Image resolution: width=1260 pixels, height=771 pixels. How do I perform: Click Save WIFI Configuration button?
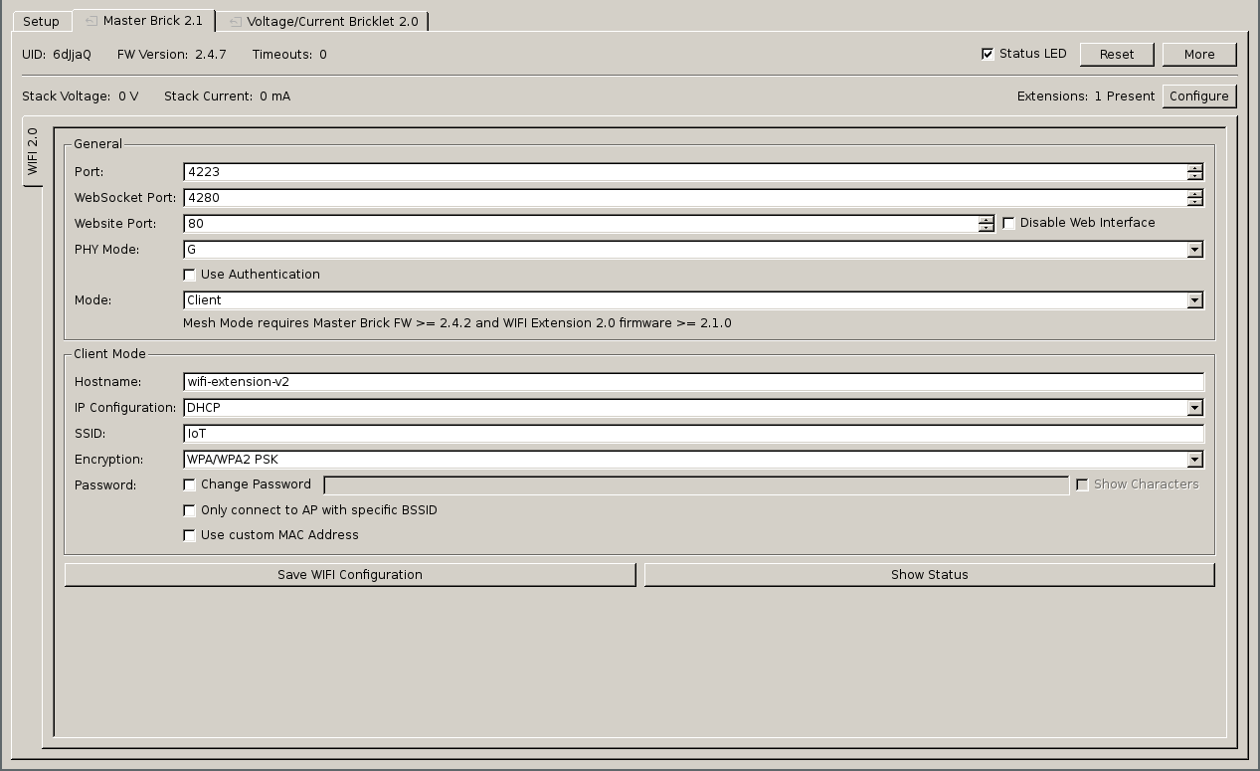(x=350, y=575)
